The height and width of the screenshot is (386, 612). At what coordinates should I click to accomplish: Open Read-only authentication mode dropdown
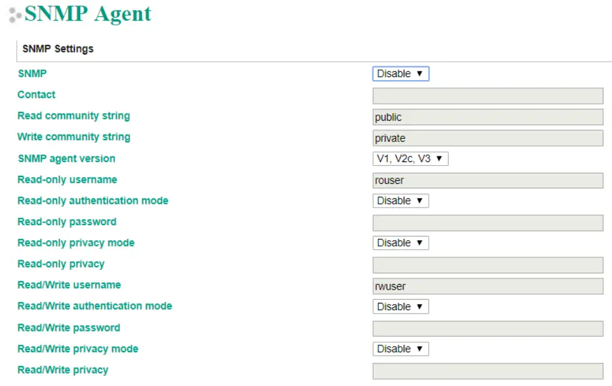point(400,201)
